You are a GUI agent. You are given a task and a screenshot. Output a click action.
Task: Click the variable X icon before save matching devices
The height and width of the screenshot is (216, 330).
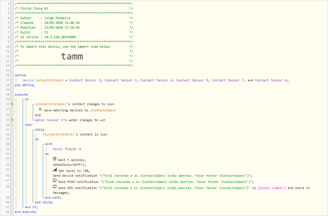coord(40,109)
